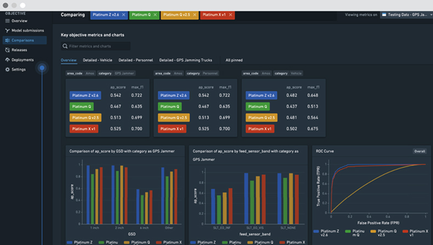
Task: Remove Platinum X v1 from comparison
Action: tap(231, 15)
